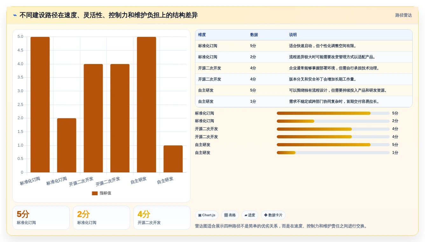This screenshot has width=425, height=242.
Task: Click the 5.0 bar for 自主研发
Action: tap(146, 105)
